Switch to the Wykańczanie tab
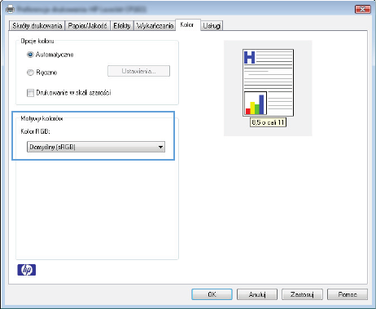The width and height of the screenshot is (376, 309). [x=155, y=26]
